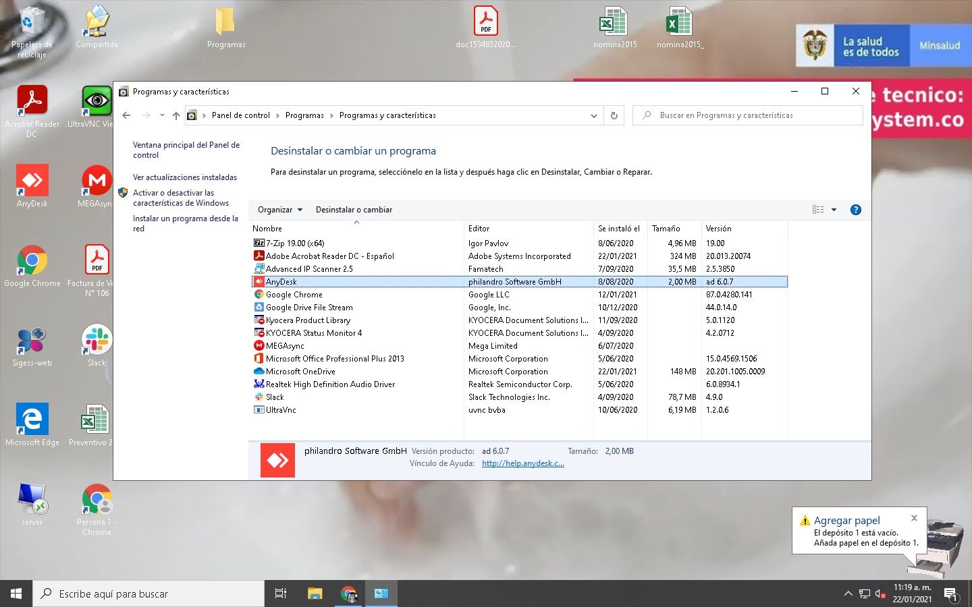
Task: Go up one level arrow
Action: [x=176, y=115]
